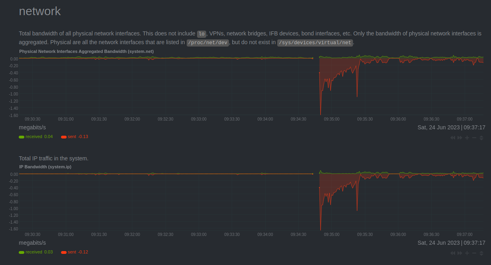Toggle received dimension in system.net legend
The width and height of the screenshot is (491, 265).
coord(34,136)
